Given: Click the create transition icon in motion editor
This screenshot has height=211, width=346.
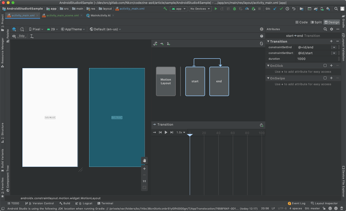Looking at the screenshot, I should coord(162,44).
